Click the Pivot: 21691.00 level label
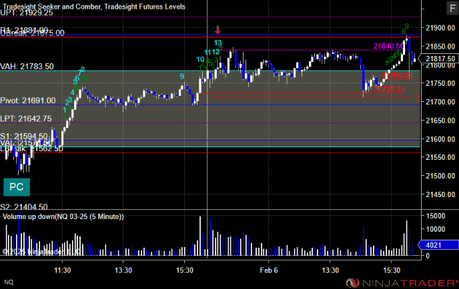 pos(28,101)
